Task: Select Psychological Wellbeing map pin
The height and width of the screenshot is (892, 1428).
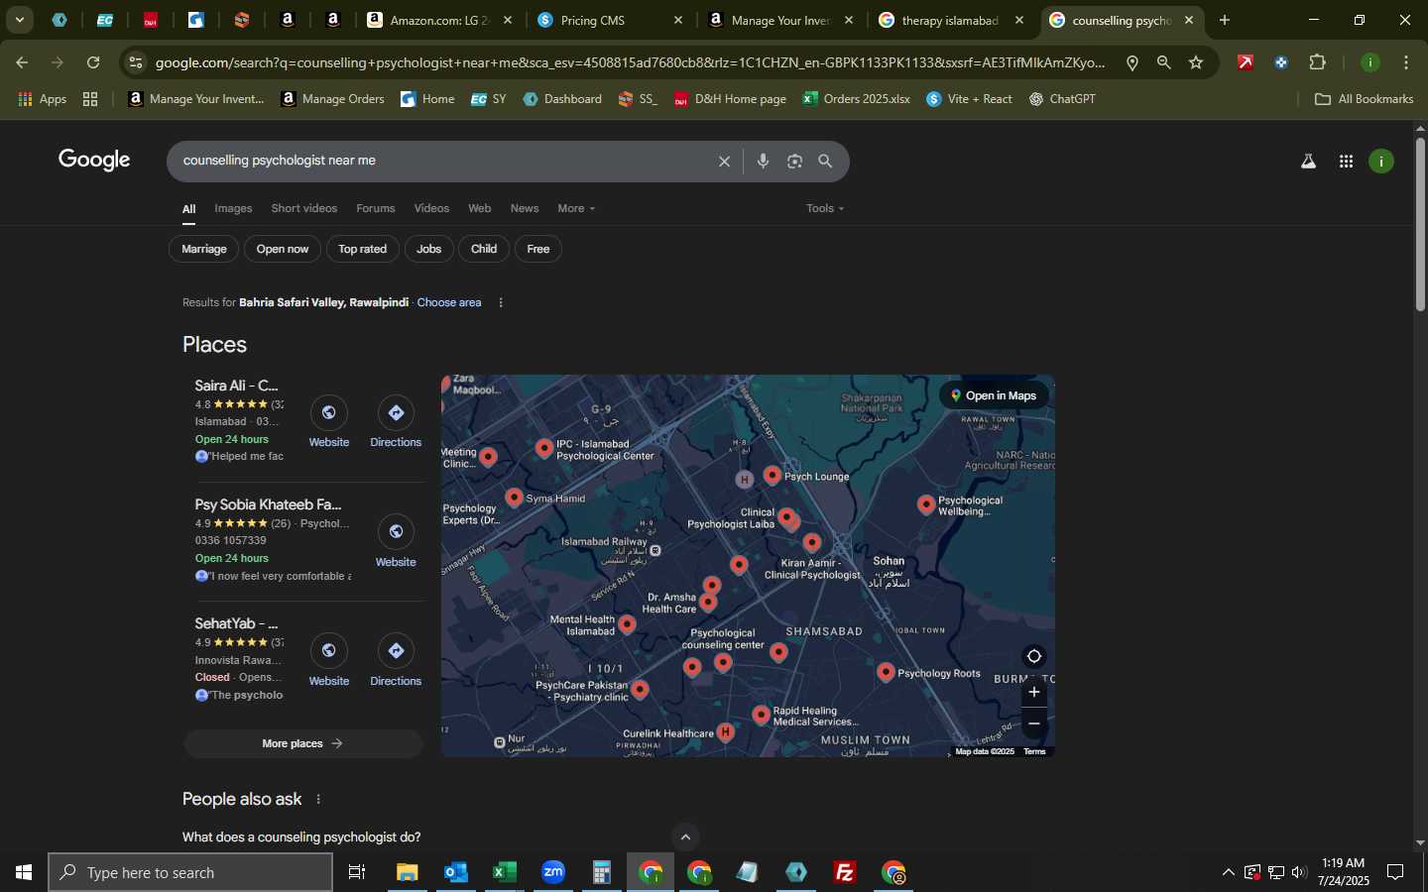Action: point(926,504)
